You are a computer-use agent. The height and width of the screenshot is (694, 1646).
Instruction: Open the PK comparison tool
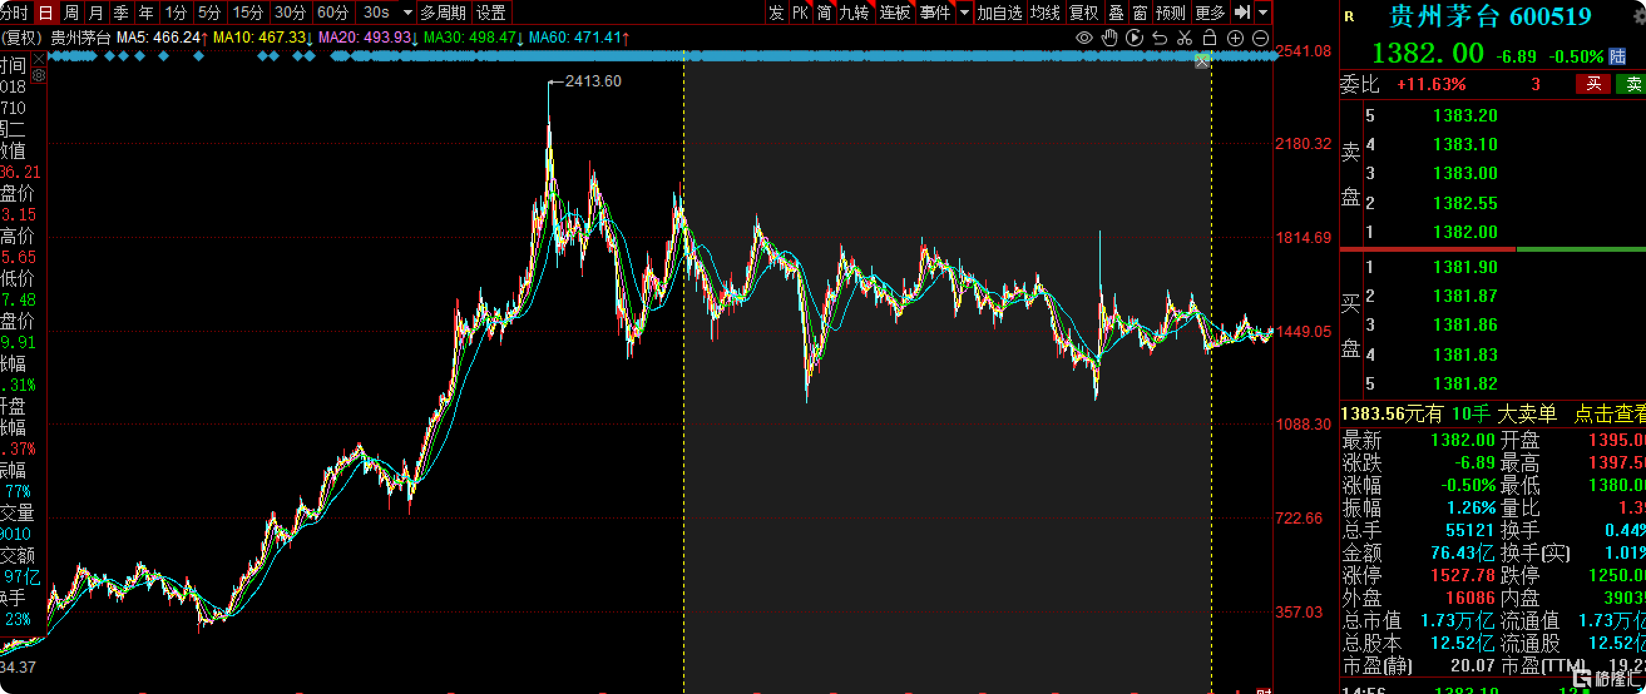tap(800, 12)
